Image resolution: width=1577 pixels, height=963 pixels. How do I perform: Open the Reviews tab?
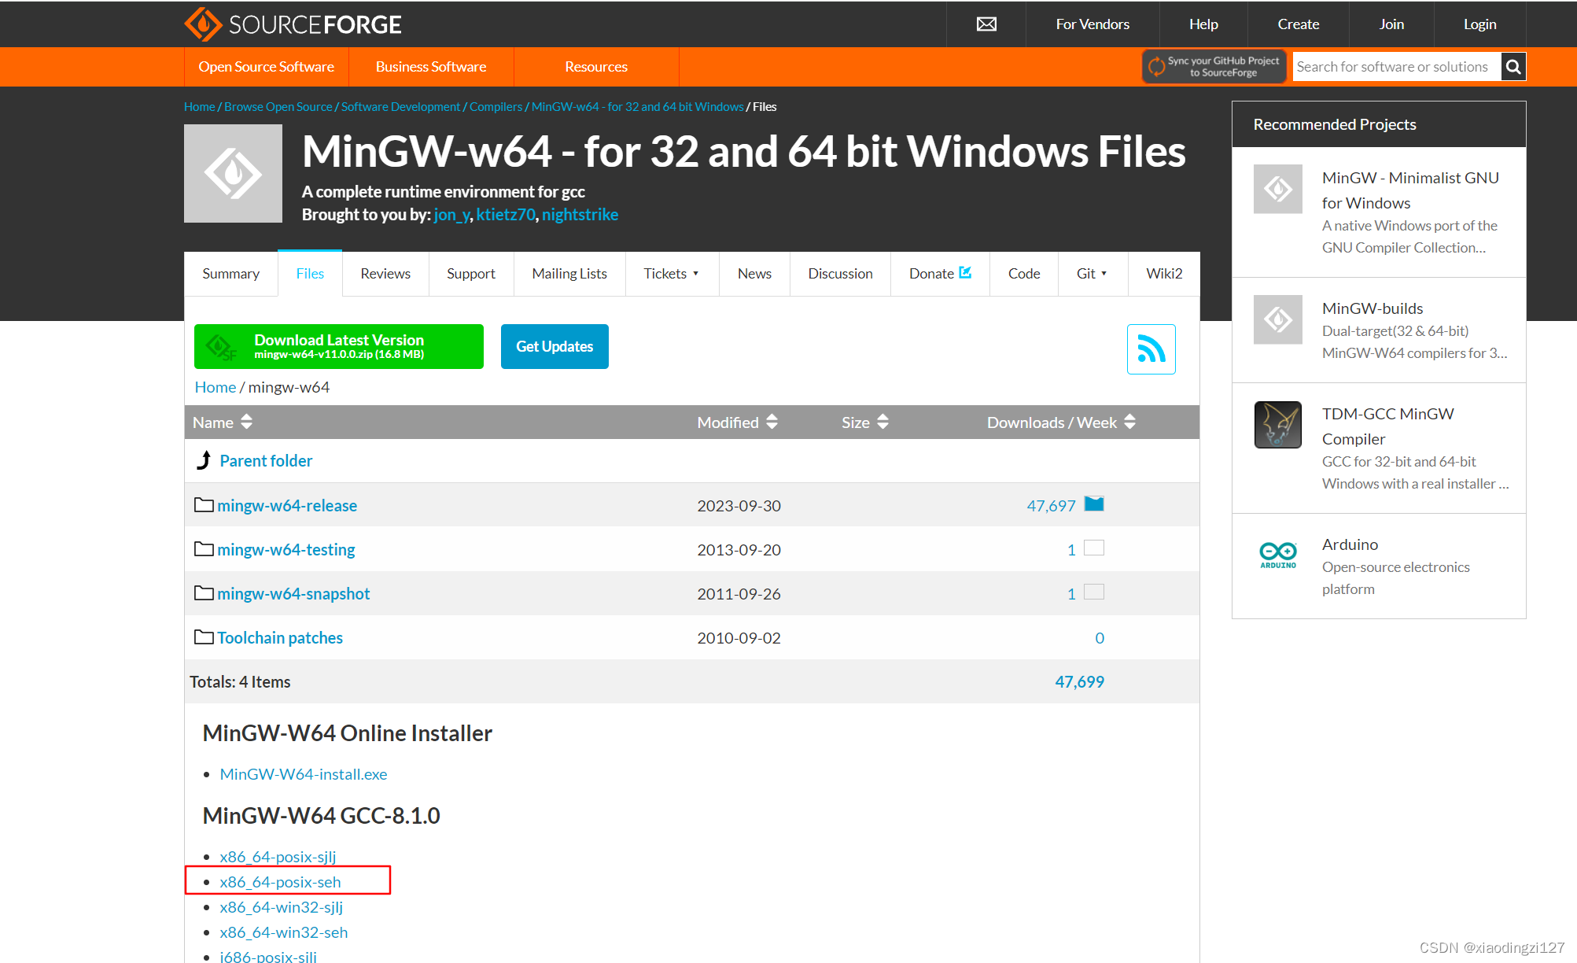[x=385, y=274]
